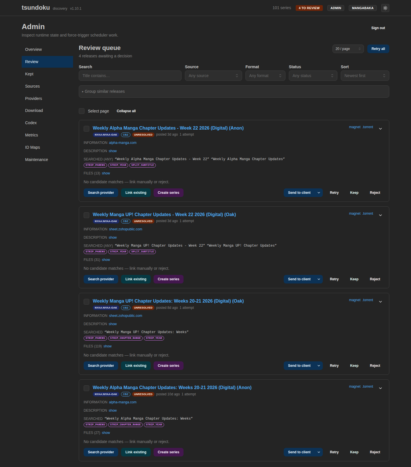Open the Codex section

(x=47, y=123)
